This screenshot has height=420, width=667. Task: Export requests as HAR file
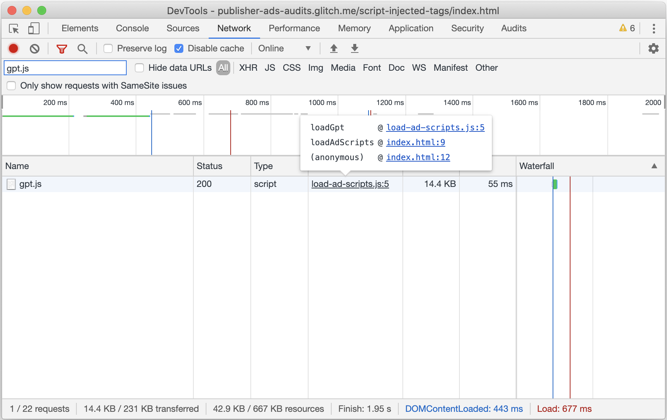point(354,48)
